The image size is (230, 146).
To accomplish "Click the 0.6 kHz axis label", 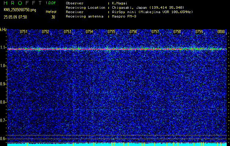I will pos(3,139).
